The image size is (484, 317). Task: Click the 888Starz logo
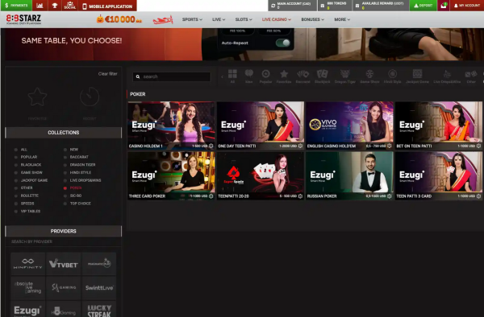[23, 19]
